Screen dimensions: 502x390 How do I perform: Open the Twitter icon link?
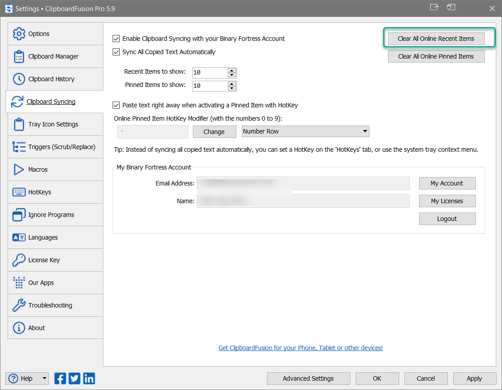coord(75,378)
